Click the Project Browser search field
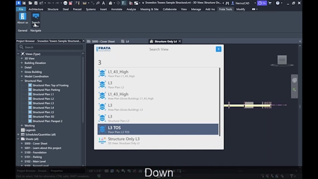 click(x=51, y=47)
